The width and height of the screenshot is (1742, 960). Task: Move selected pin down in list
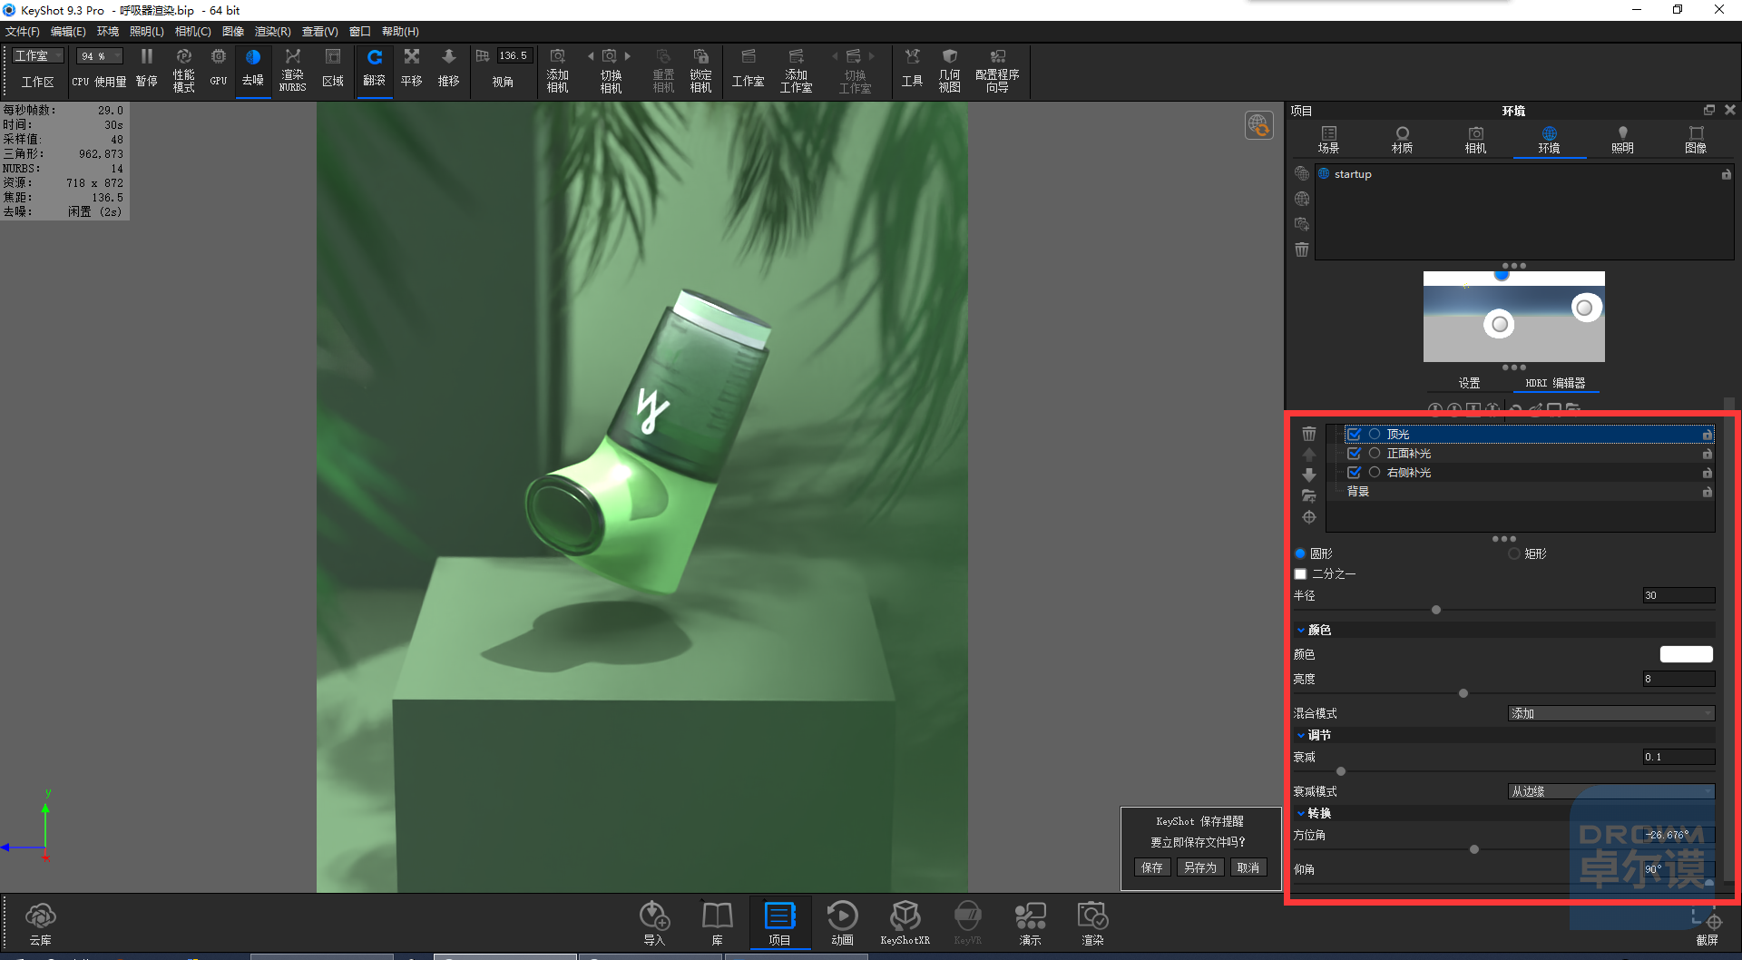click(1309, 475)
